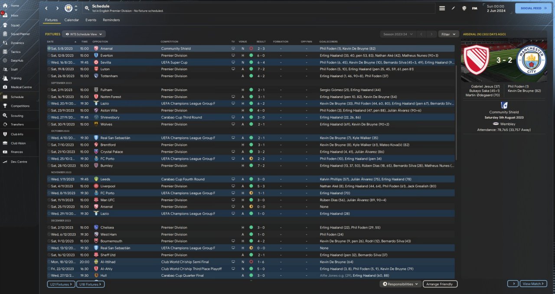Tick the circle beside the Everton fixture
Viewport: 555px width, 294px height.
(49, 56)
